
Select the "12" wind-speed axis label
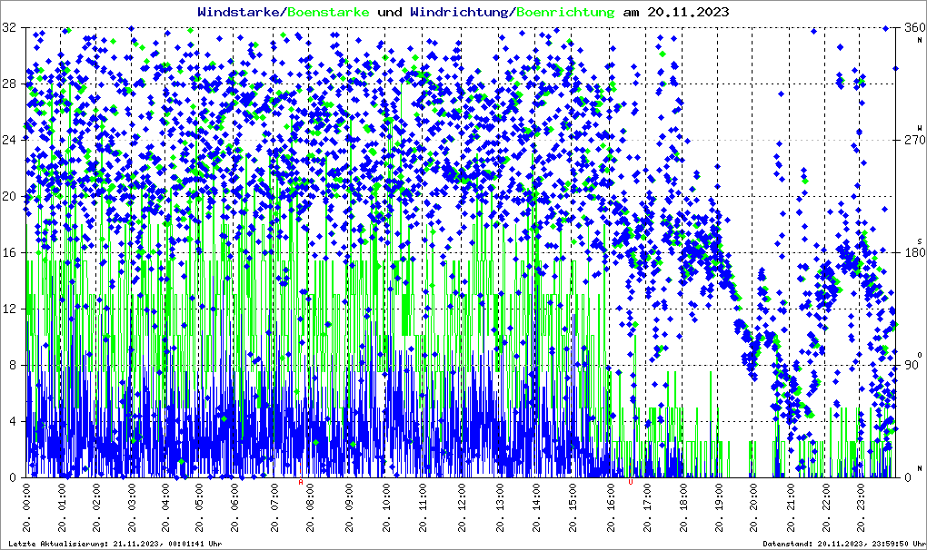coord(9,309)
